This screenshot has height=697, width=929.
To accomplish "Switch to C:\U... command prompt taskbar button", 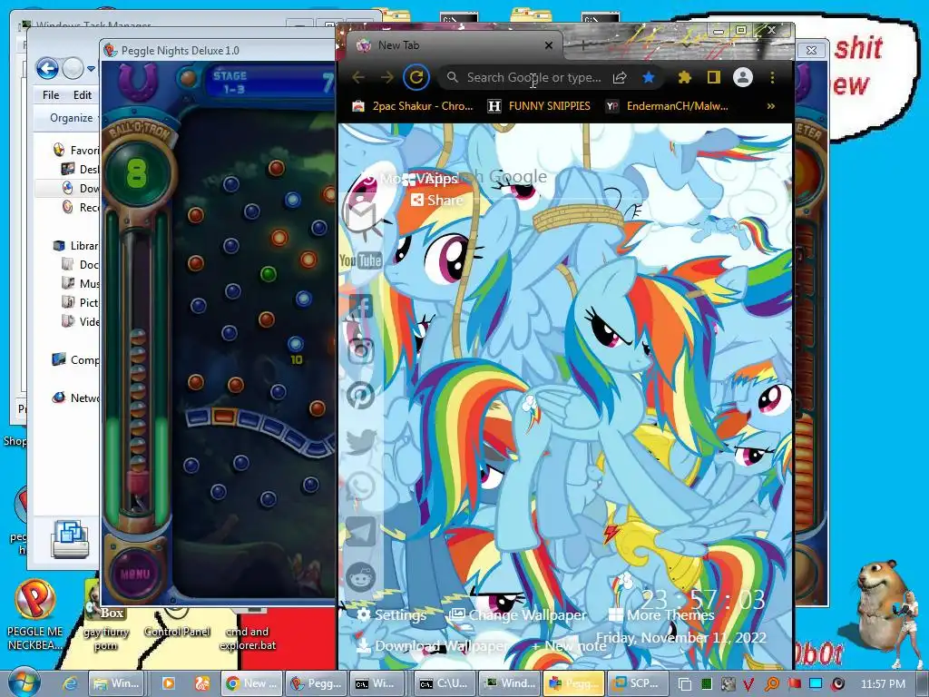I will click(444, 683).
